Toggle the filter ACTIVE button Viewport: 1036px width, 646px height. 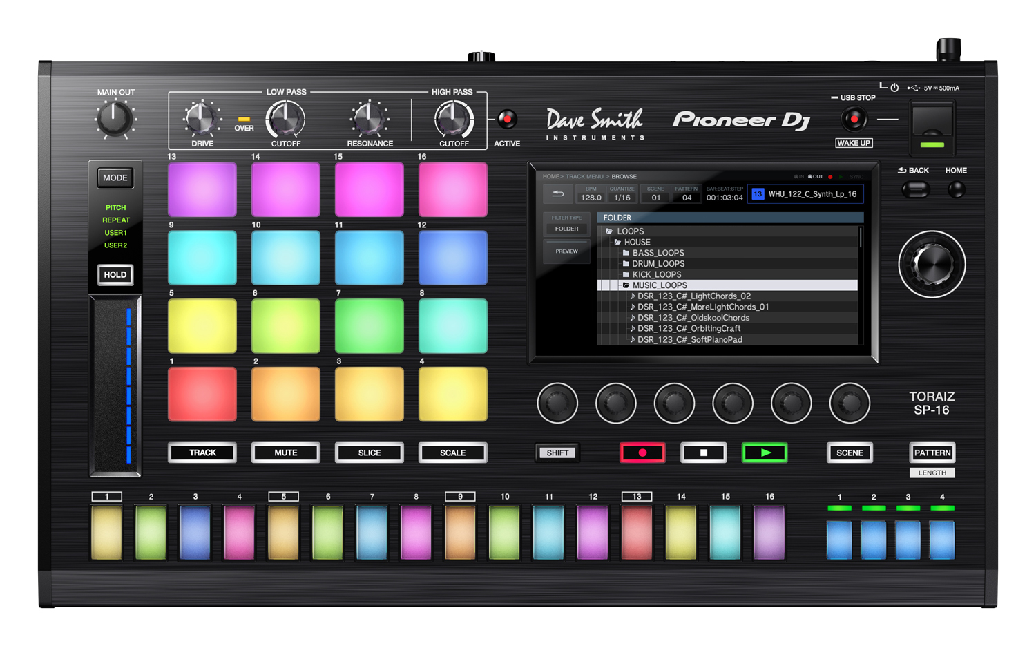pyautogui.click(x=507, y=120)
